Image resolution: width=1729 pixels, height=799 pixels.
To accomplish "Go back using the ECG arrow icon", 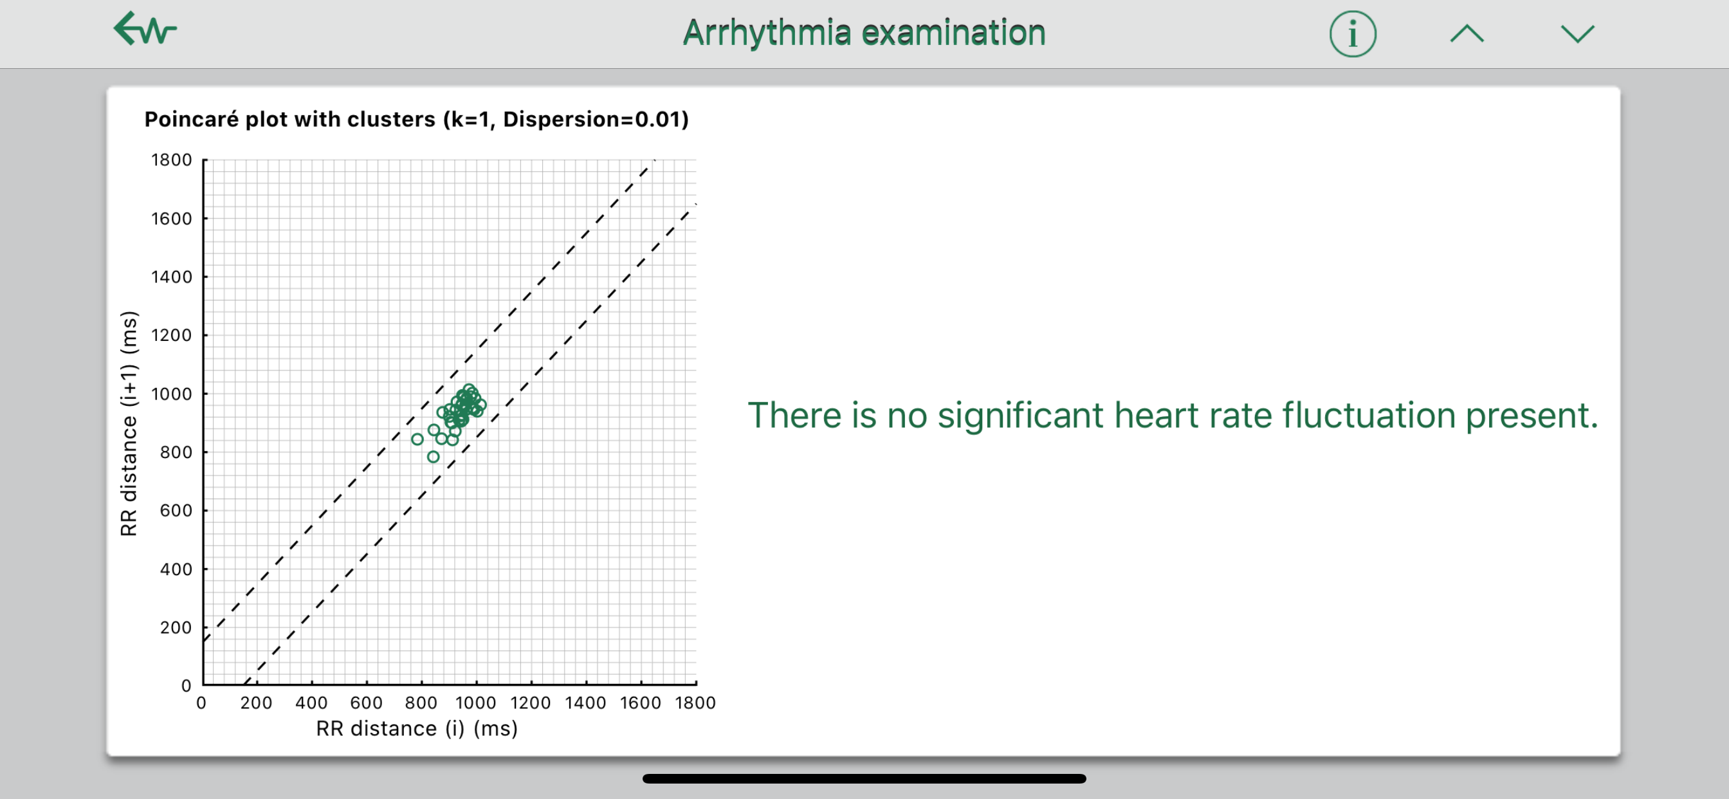I will [x=145, y=29].
